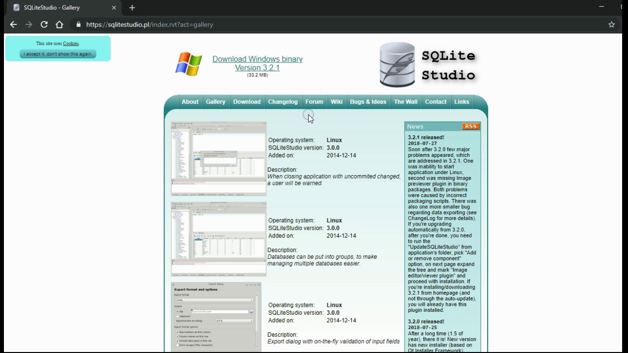Accept cookies and dismiss the notice

click(x=58, y=54)
